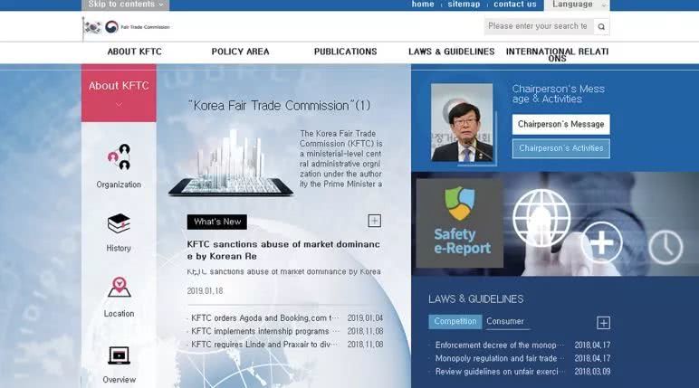Image resolution: width=699 pixels, height=388 pixels.
Task: Click the Fair Trade Commission logo
Action: click(x=127, y=26)
